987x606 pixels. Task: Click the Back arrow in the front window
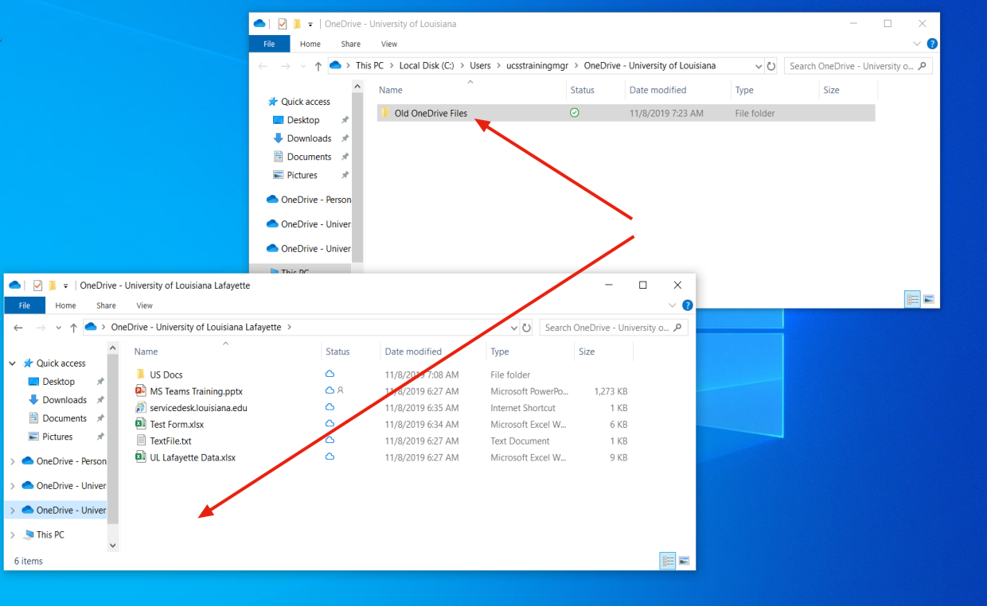pyautogui.click(x=18, y=328)
